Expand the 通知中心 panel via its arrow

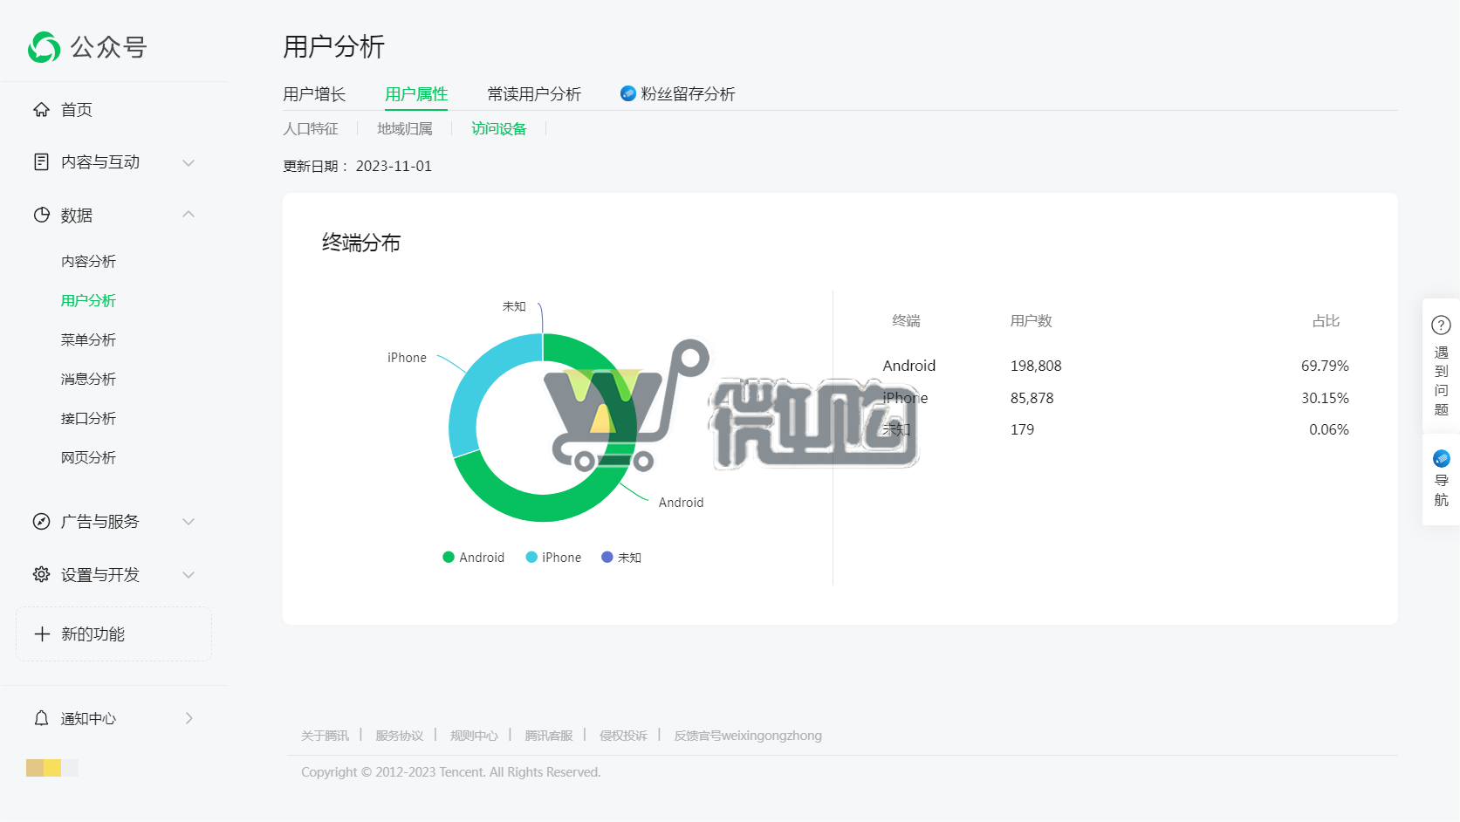pyautogui.click(x=188, y=717)
